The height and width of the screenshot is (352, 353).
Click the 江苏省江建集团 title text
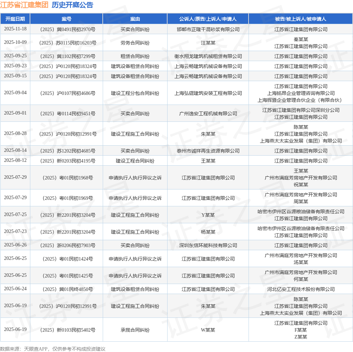coord(24,5)
